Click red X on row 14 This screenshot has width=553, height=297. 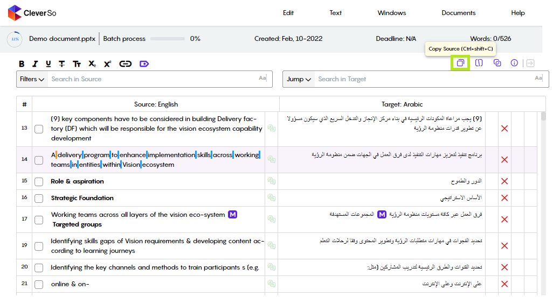(504, 160)
